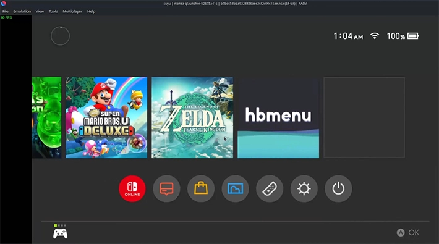Open the View menu
Screen dimensions: 439x244
coord(40,11)
